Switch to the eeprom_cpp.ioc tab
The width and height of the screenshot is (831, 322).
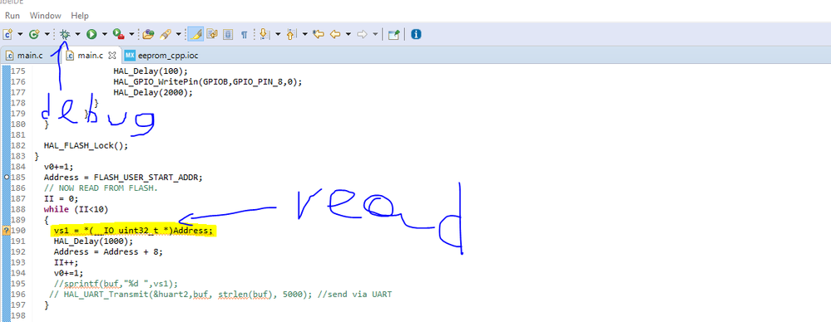click(x=161, y=55)
